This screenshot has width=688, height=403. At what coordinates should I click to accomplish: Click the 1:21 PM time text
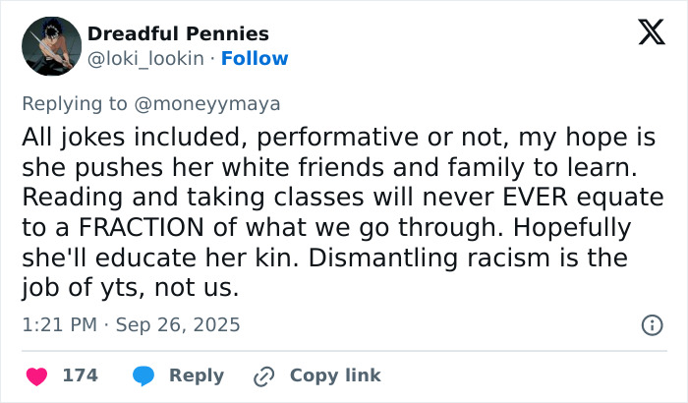60,325
